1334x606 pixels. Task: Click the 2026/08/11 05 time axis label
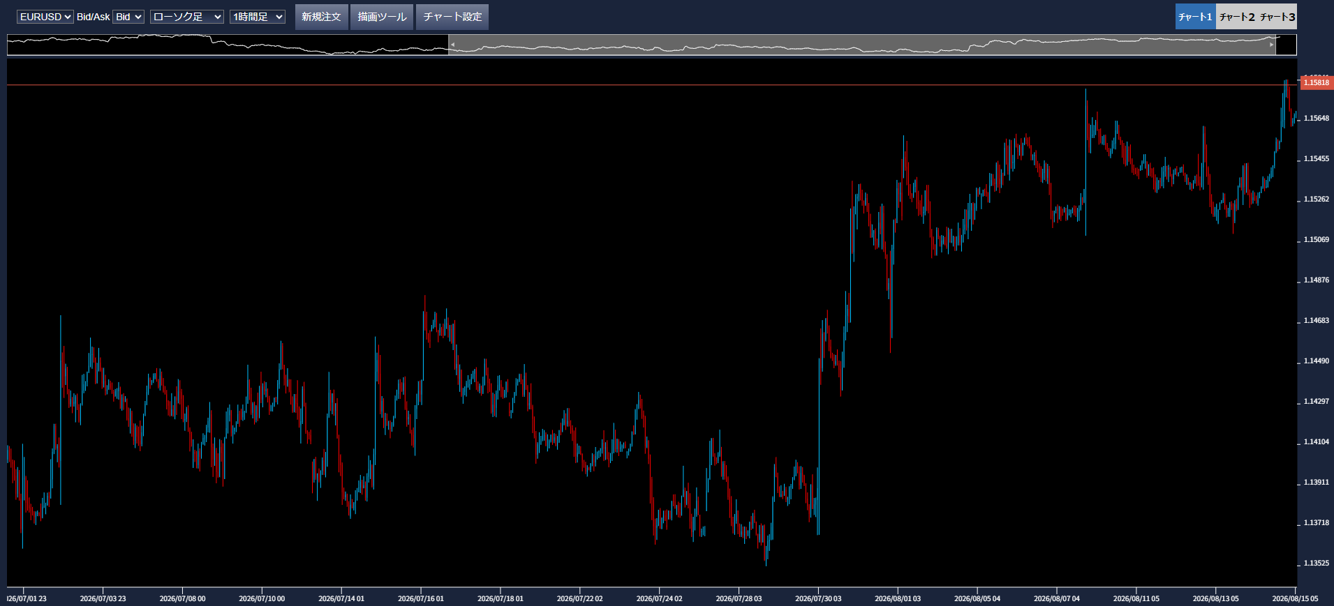pos(1136,599)
